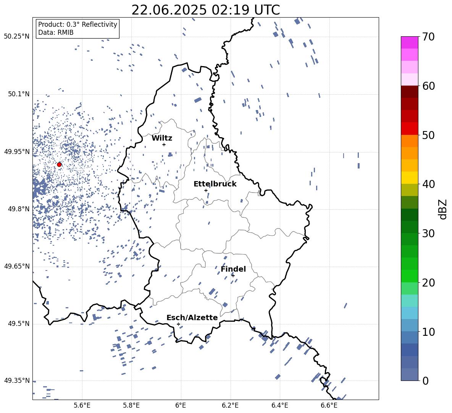Screen dimensions: 452x413
Task: Click the bright green colorbar segment above 20
Action: tap(409, 276)
